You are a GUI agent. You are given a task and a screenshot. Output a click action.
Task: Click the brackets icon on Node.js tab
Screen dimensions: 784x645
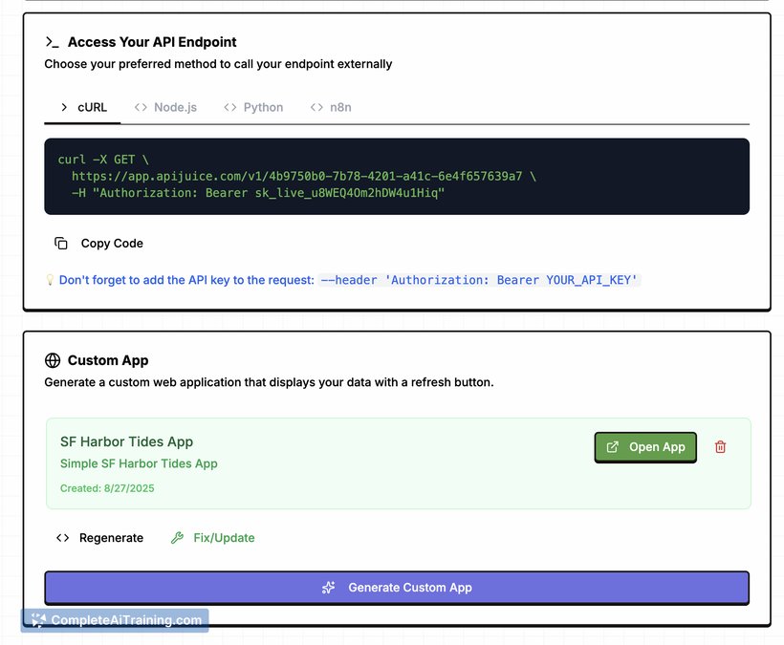tap(141, 107)
